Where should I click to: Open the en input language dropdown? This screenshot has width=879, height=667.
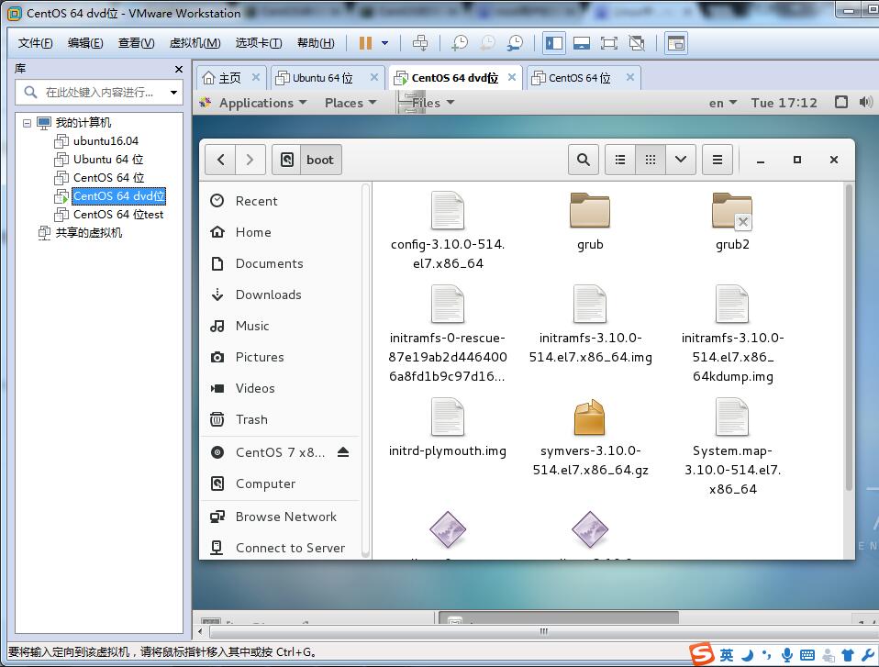723,103
